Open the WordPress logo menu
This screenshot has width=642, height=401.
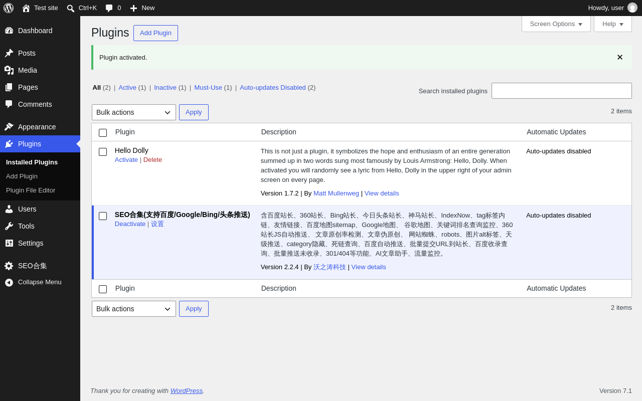pyautogui.click(x=9, y=8)
